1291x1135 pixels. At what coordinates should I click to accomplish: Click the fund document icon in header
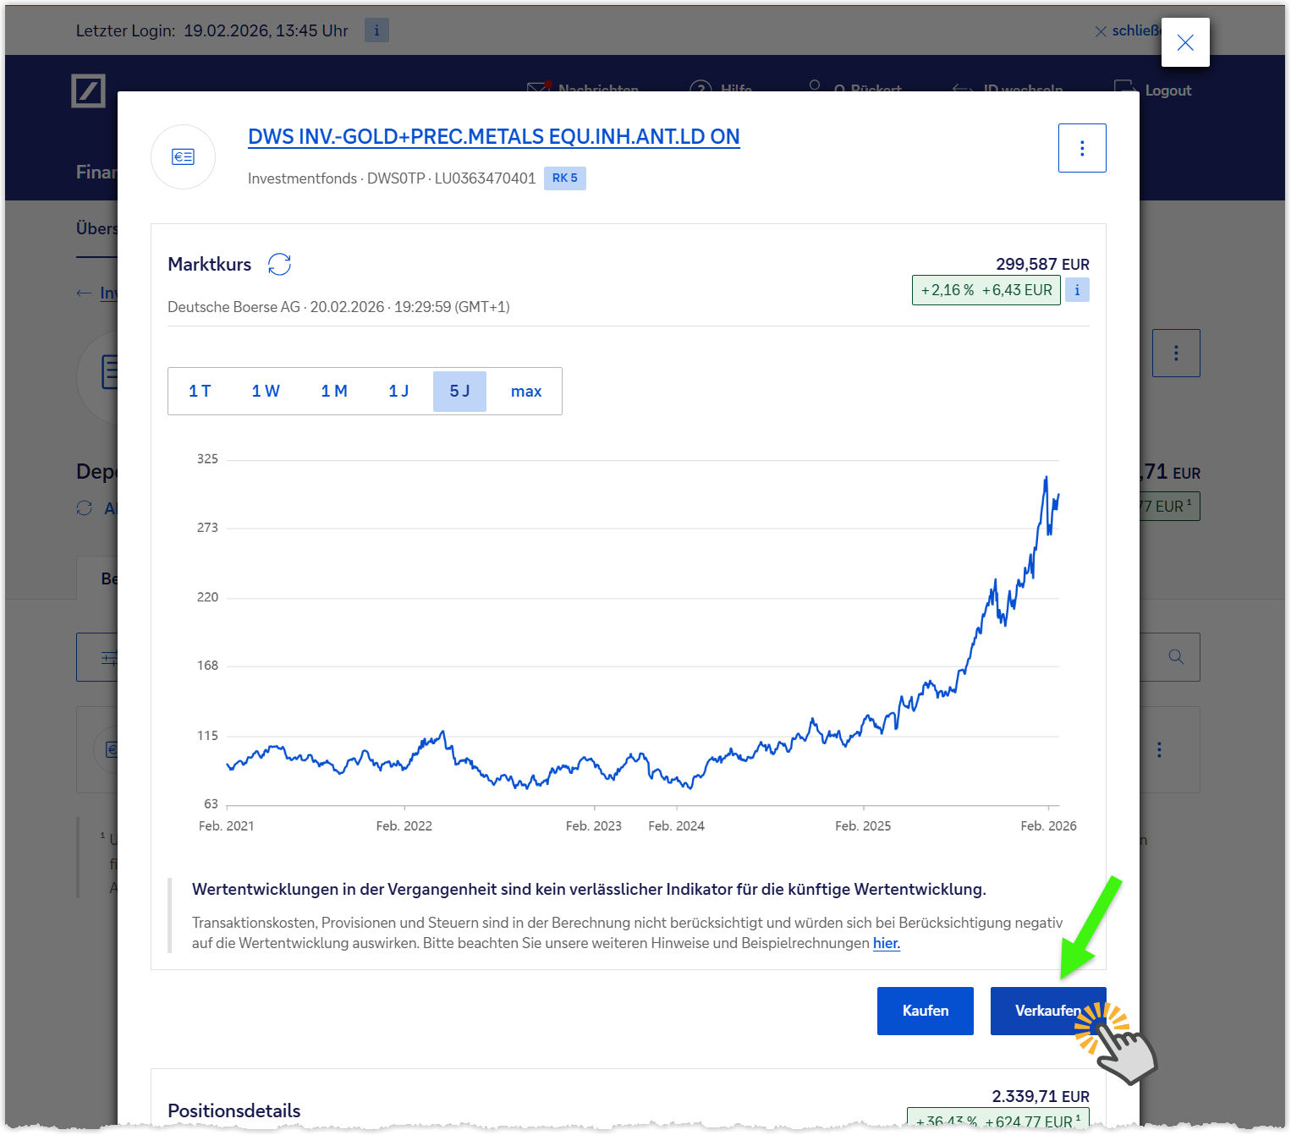(183, 157)
